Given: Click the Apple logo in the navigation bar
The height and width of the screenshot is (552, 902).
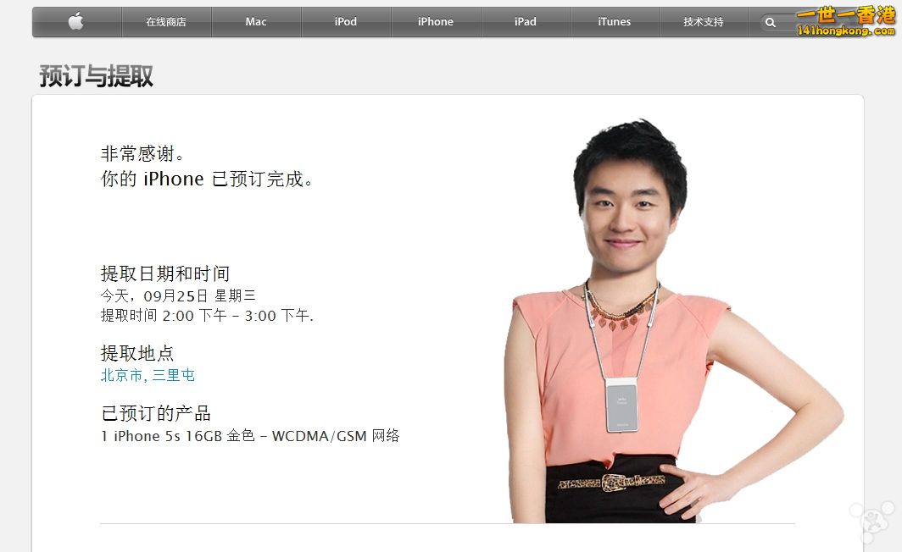Looking at the screenshot, I should click(x=76, y=22).
